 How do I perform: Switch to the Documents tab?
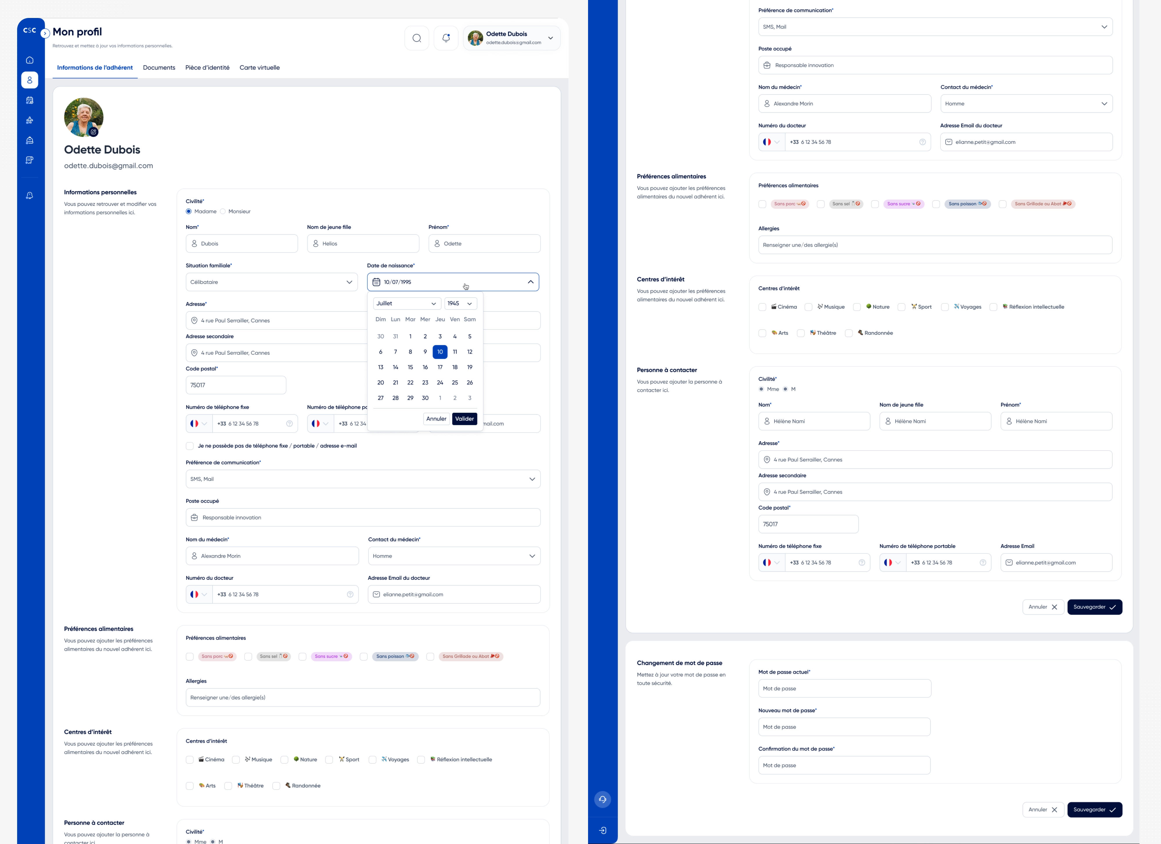pyautogui.click(x=159, y=68)
